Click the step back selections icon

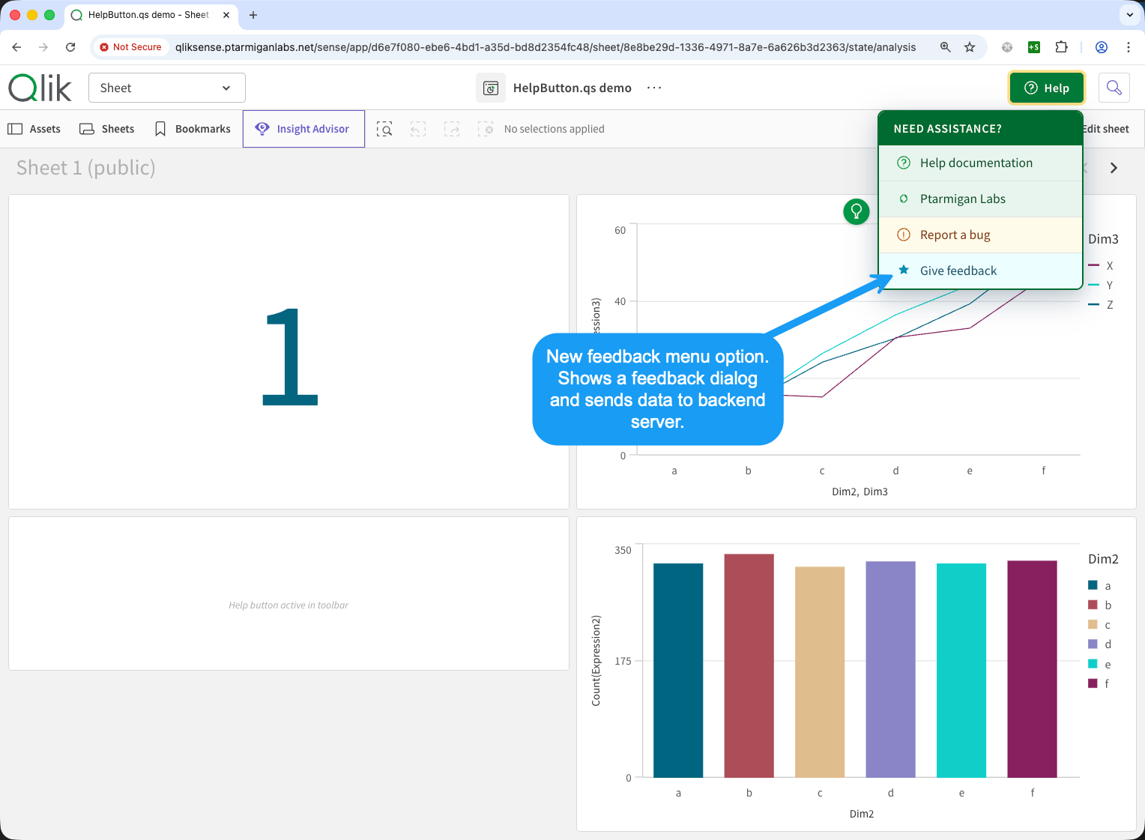point(418,129)
